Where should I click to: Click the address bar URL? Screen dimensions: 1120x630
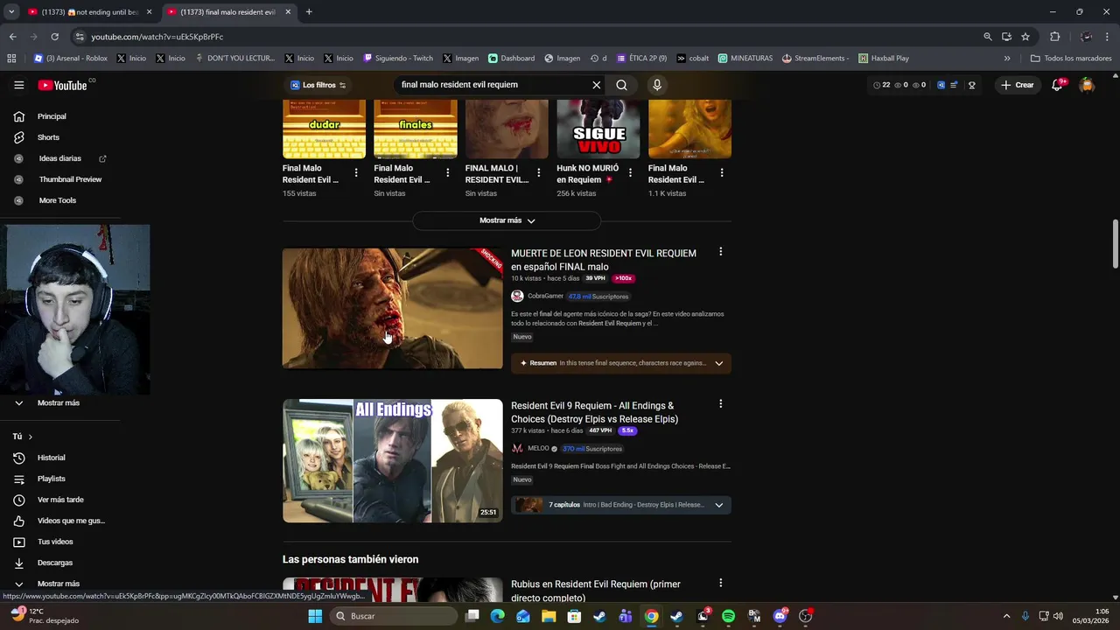pyautogui.click(x=157, y=37)
